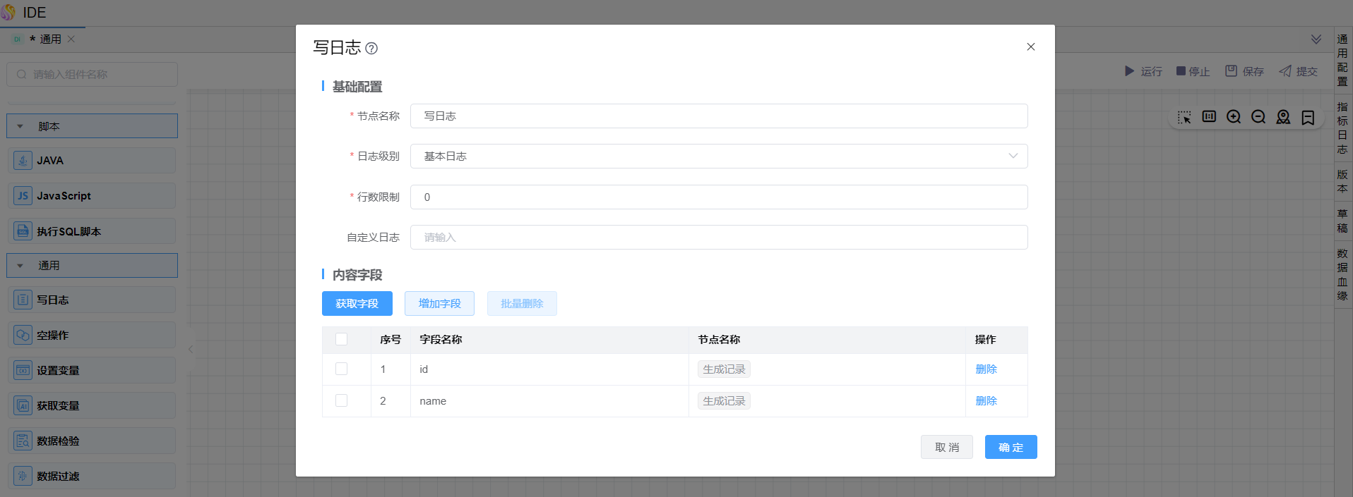Click the zoom out magnifier icon
The width and height of the screenshot is (1353, 497).
(1258, 117)
